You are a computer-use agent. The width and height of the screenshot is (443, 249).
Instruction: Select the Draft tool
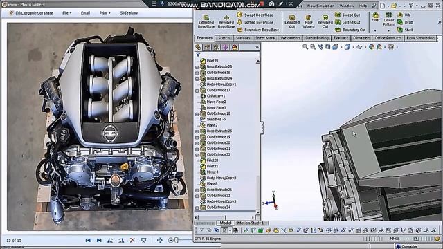[x=405, y=22]
